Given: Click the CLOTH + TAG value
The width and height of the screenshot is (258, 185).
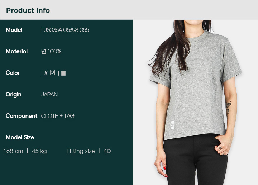Looking at the screenshot, I should tap(58, 116).
